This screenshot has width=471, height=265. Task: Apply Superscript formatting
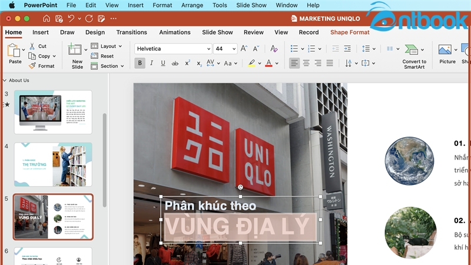[187, 63]
